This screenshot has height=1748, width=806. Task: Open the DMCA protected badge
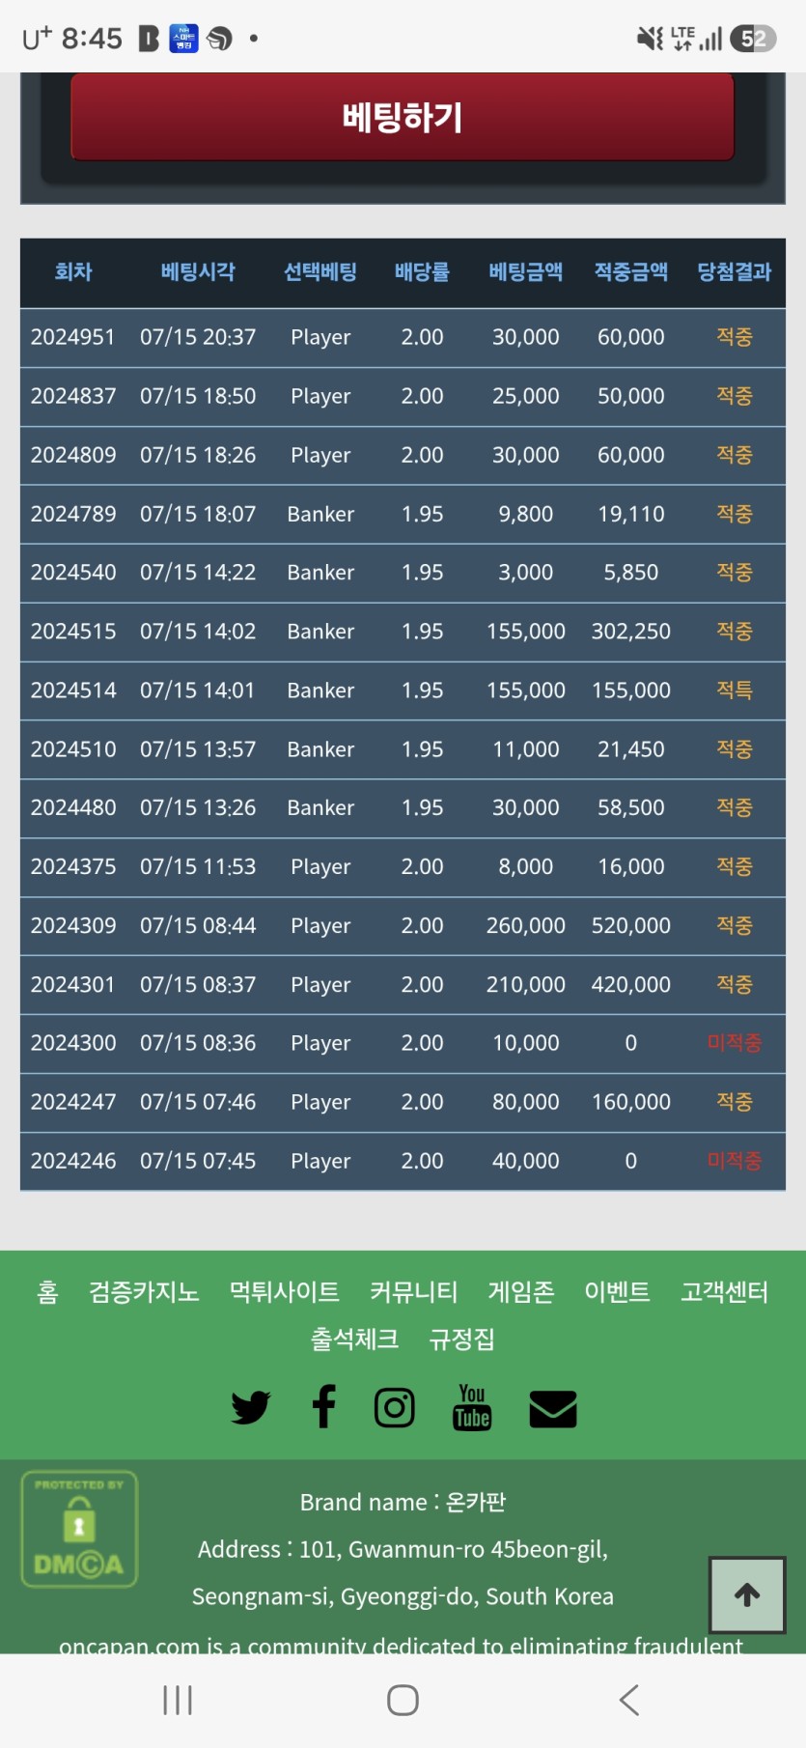click(80, 1530)
